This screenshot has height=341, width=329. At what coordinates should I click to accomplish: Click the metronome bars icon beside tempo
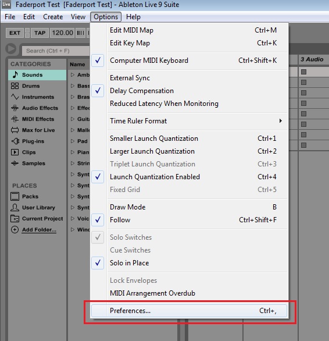80,33
